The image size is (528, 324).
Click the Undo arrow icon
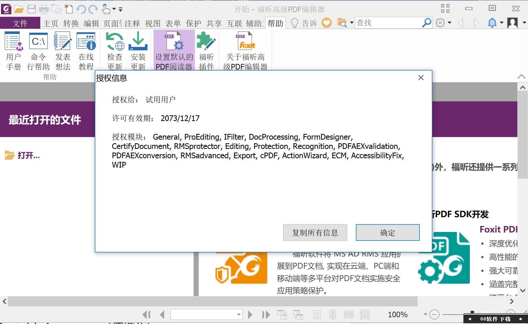(81, 9)
